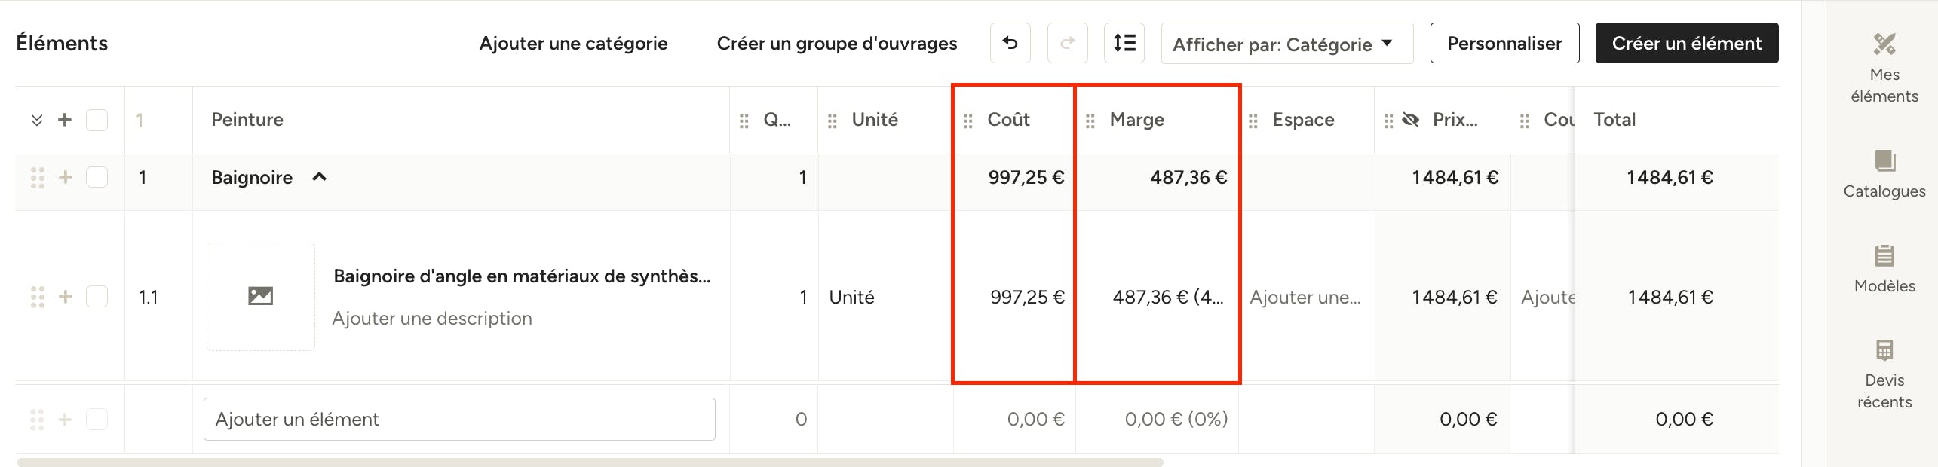Click the plus icon on the Baignoire row

66,177
